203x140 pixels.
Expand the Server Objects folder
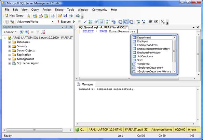(x=9, y=51)
